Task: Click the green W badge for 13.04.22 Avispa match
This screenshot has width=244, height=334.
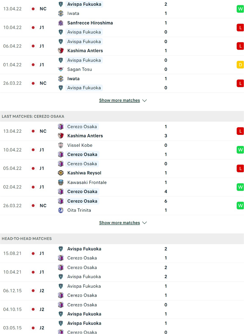Action: click(240, 9)
